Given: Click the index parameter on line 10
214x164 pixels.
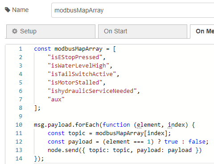Looking at the screenshot, I should [177, 125].
